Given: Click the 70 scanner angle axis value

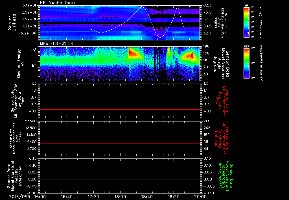Looking at the screenshot, I should [x=205, y=67].
